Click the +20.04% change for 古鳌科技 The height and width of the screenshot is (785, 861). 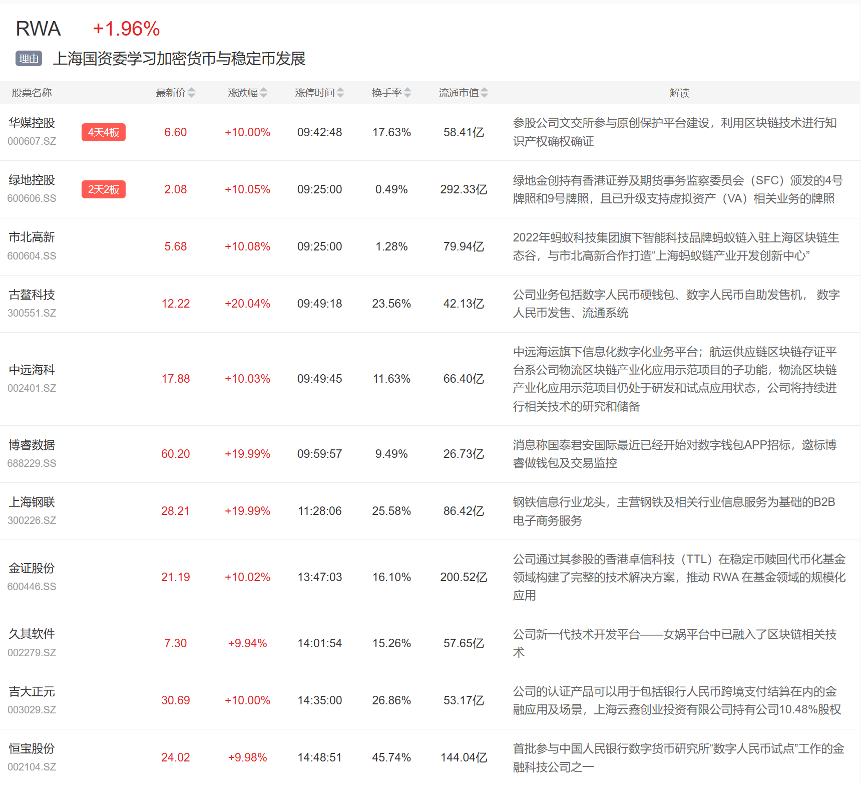247,304
